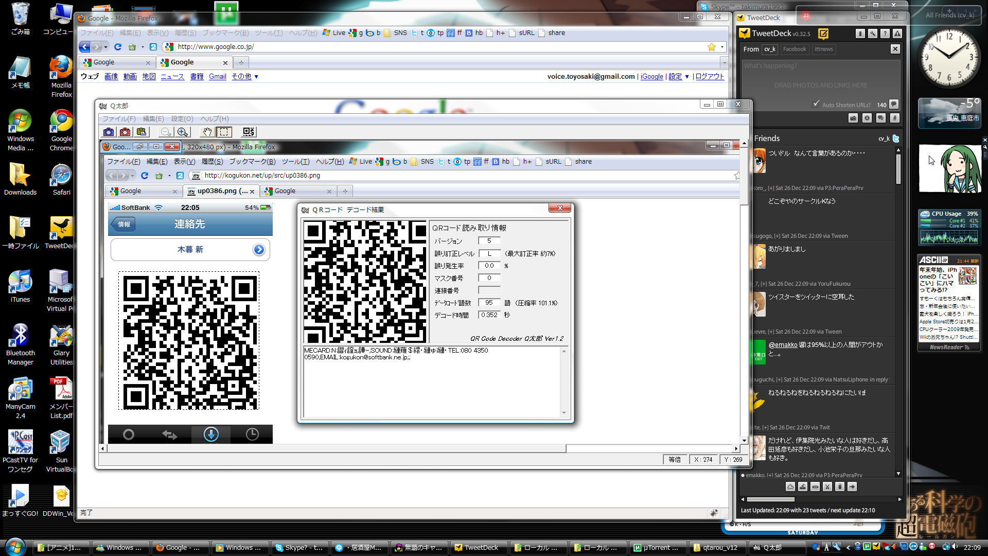This screenshot has height=556, width=988.
Task: Click the Q太郎 horizontal scrollbar thumb
Action: tap(336, 448)
